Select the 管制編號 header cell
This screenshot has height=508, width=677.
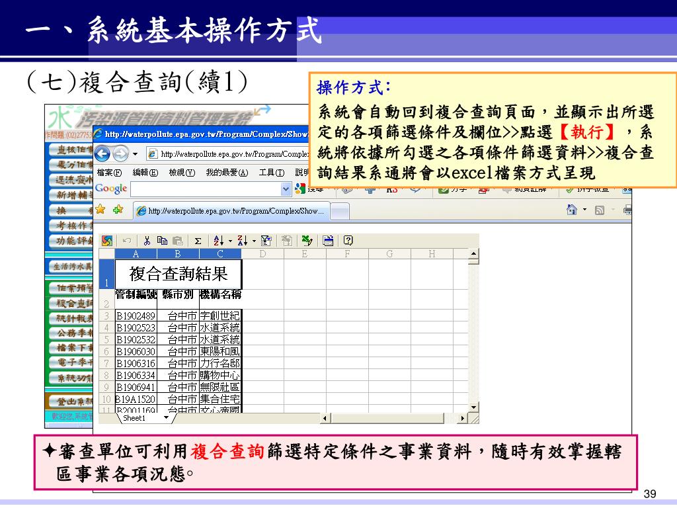136,298
